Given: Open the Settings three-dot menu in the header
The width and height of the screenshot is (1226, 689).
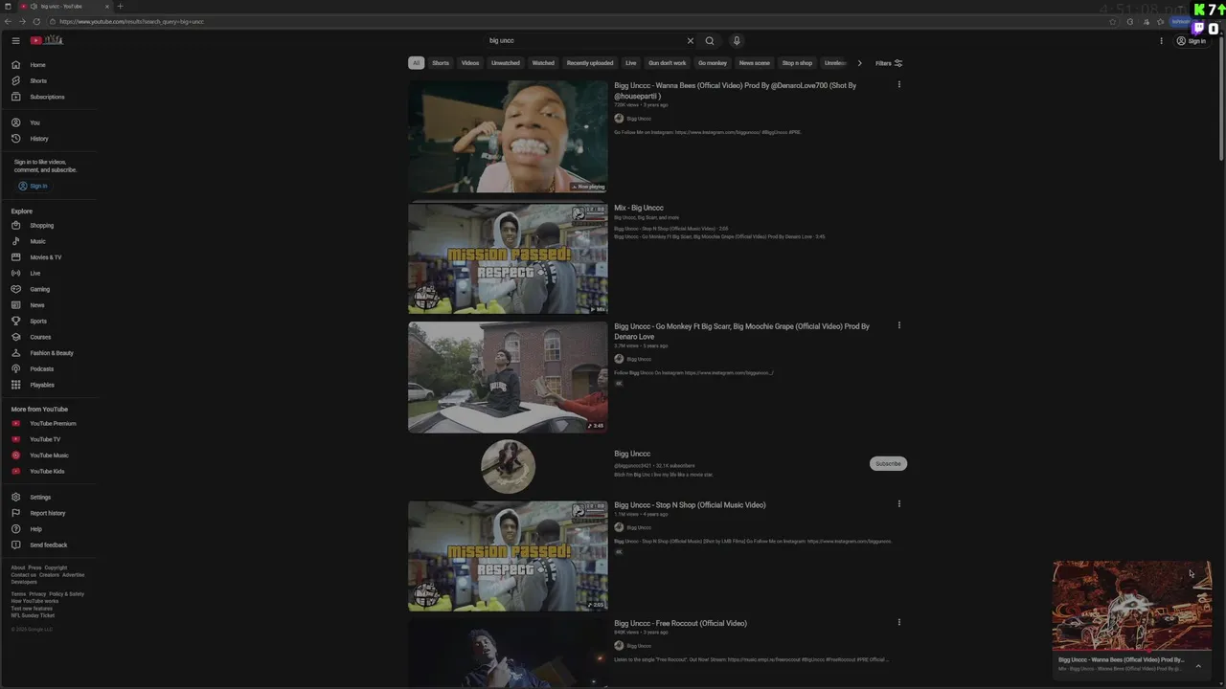Looking at the screenshot, I should (x=1161, y=40).
